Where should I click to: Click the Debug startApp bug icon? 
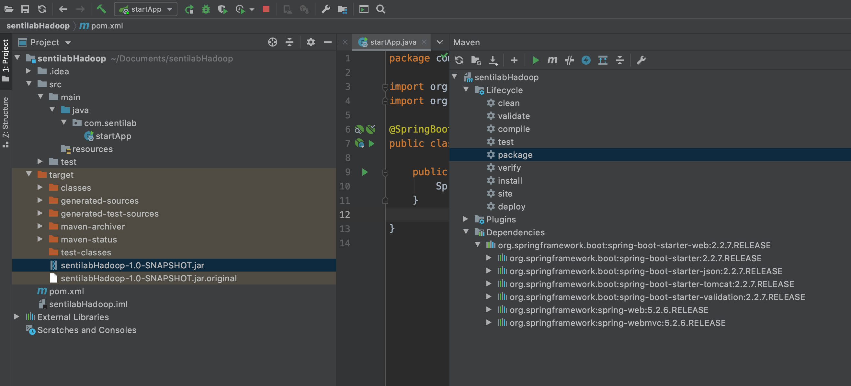tap(206, 9)
